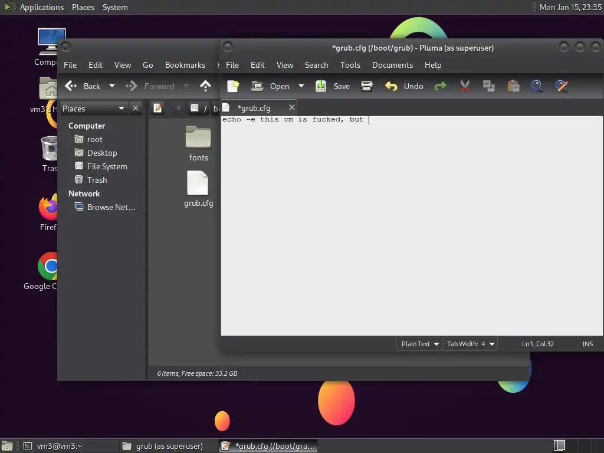Open Find using the magnifier icon
The image size is (604, 453).
(x=537, y=86)
